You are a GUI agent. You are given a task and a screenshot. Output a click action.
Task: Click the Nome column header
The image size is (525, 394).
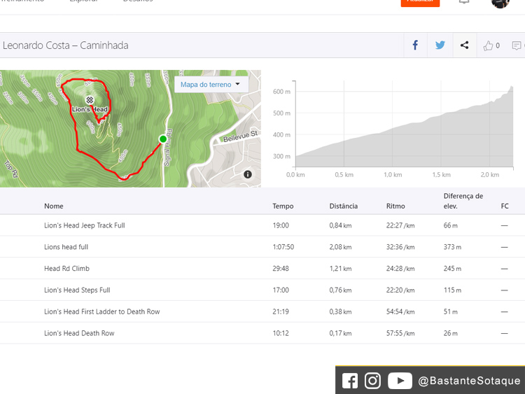pos(54,206)
